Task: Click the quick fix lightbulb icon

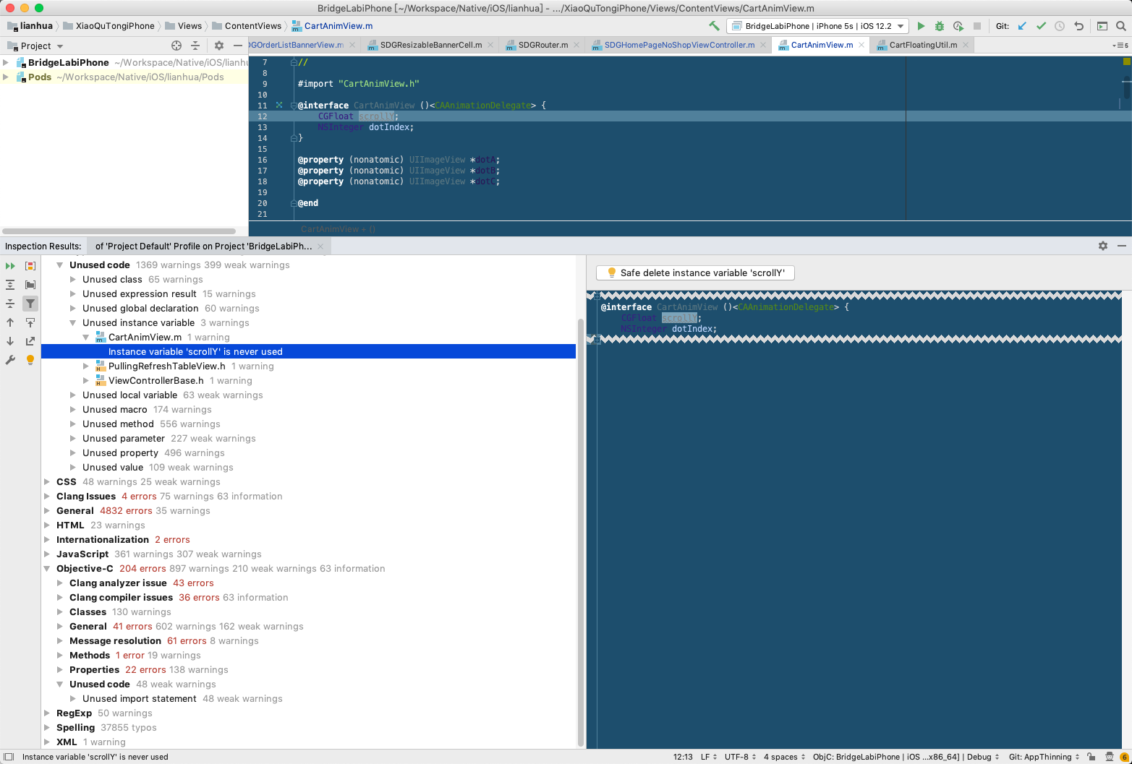Action: 30,360
